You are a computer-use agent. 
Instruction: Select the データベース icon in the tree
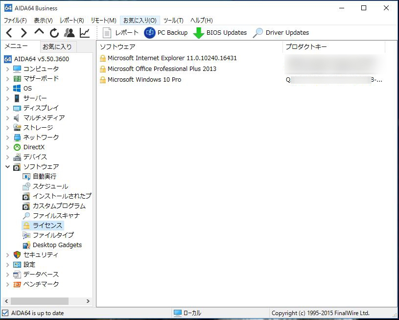point(17,274)
